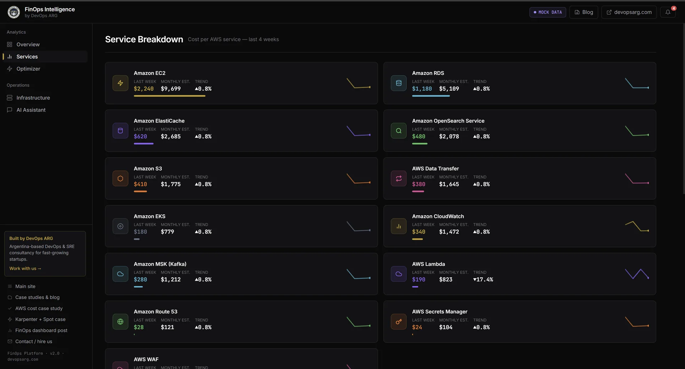
Task: Open FinOps dashboard post link
Action: click(x=41, y=330)
